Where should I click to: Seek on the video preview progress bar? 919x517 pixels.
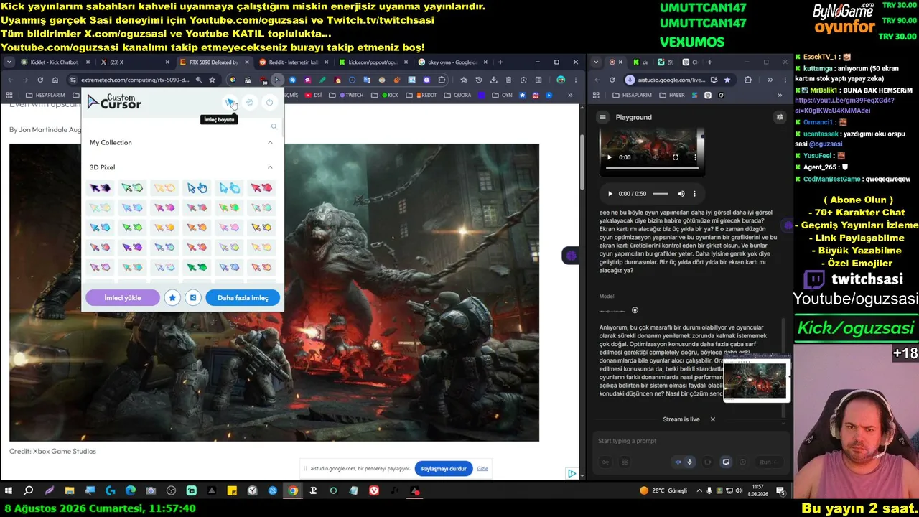click(652, 168)
